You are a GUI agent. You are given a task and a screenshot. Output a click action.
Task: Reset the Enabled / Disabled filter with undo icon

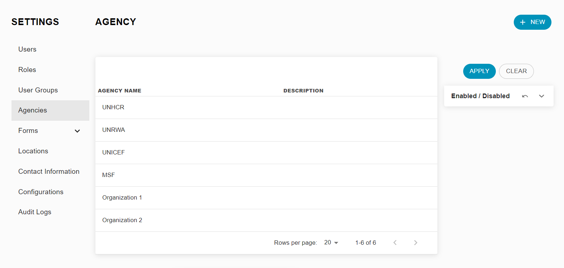[x=525, y=96]
